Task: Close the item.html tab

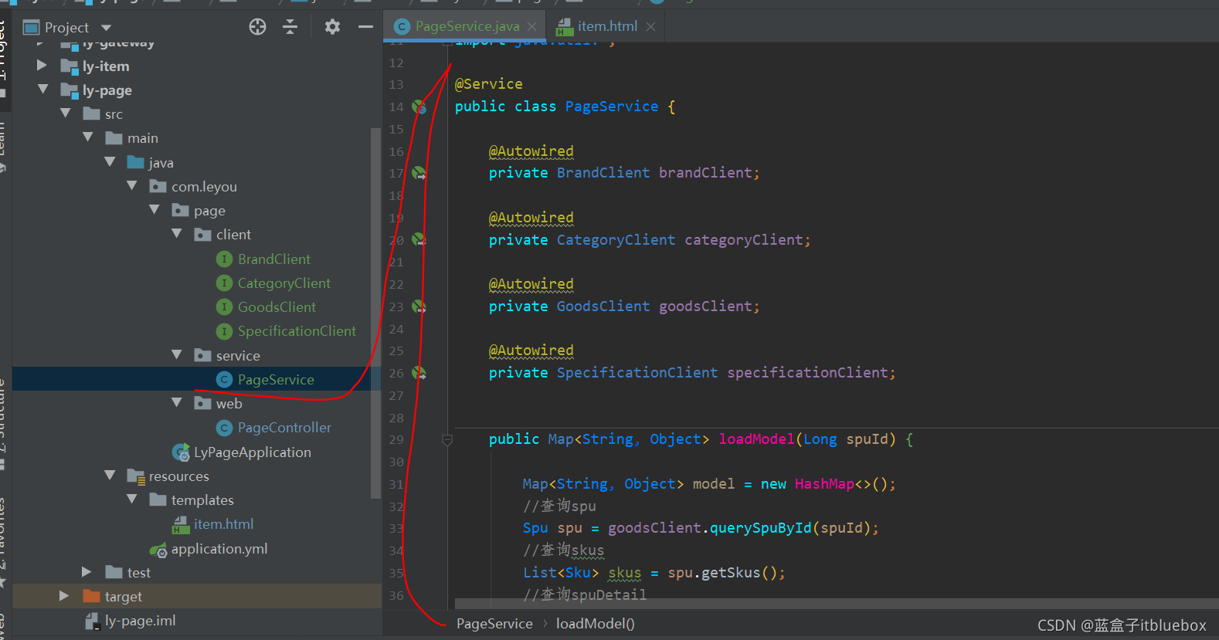Action: (x=651, y=27)
